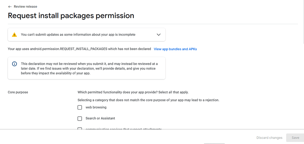Click the Request install packages permission heading
The height and width of the screenshot is (144, 304).
[x=71, y=16]
